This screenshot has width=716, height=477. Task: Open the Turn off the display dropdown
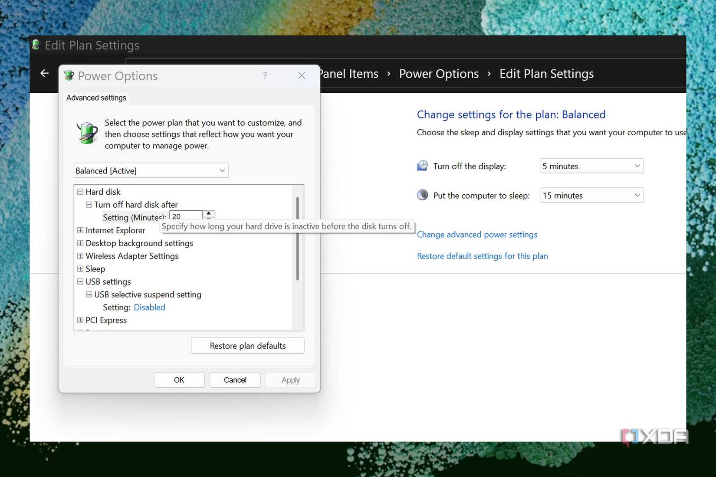pyautogui.click(x=592, y=166)
